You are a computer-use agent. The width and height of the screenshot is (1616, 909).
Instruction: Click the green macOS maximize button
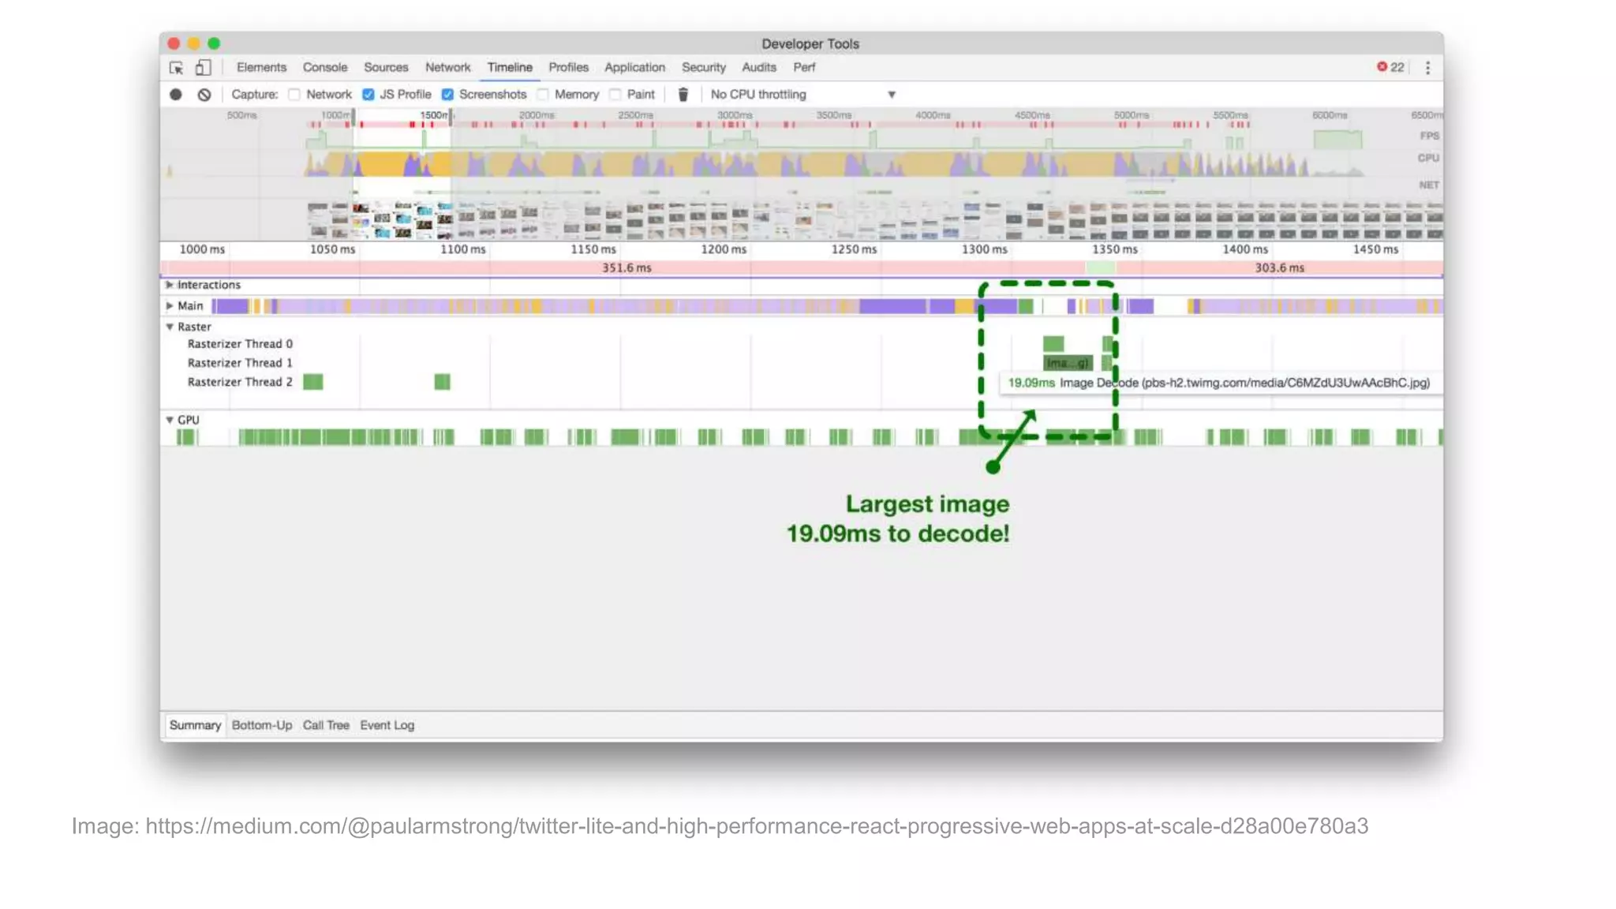point(214,43)
